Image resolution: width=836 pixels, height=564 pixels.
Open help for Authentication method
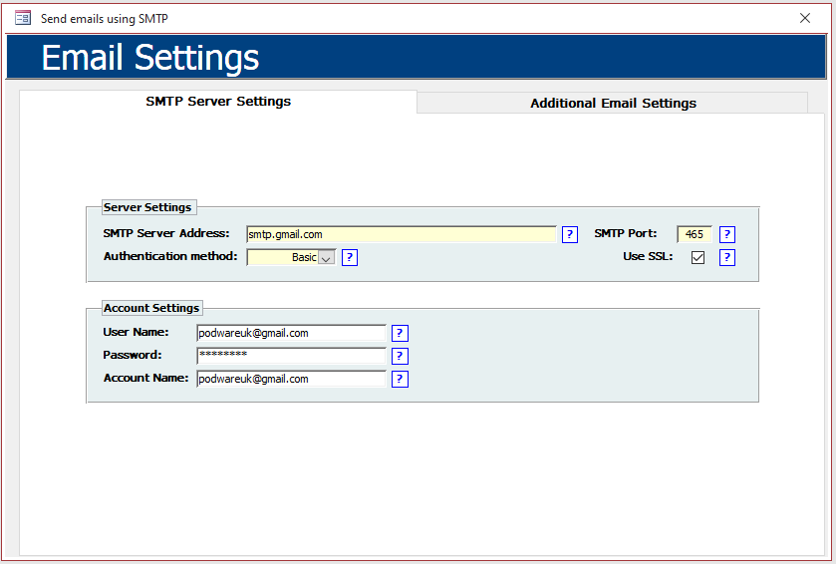pyautogui.click(x=349, y=258)
